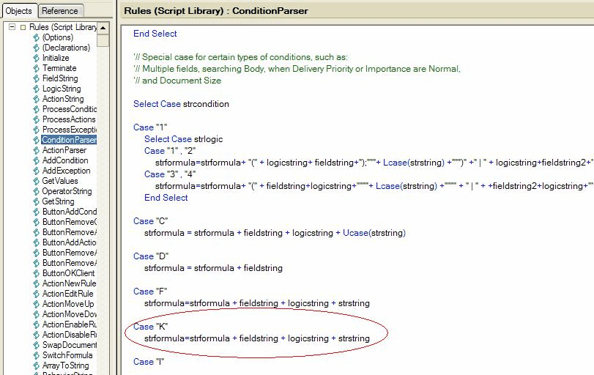Open the LogicString function

point(62,89)
